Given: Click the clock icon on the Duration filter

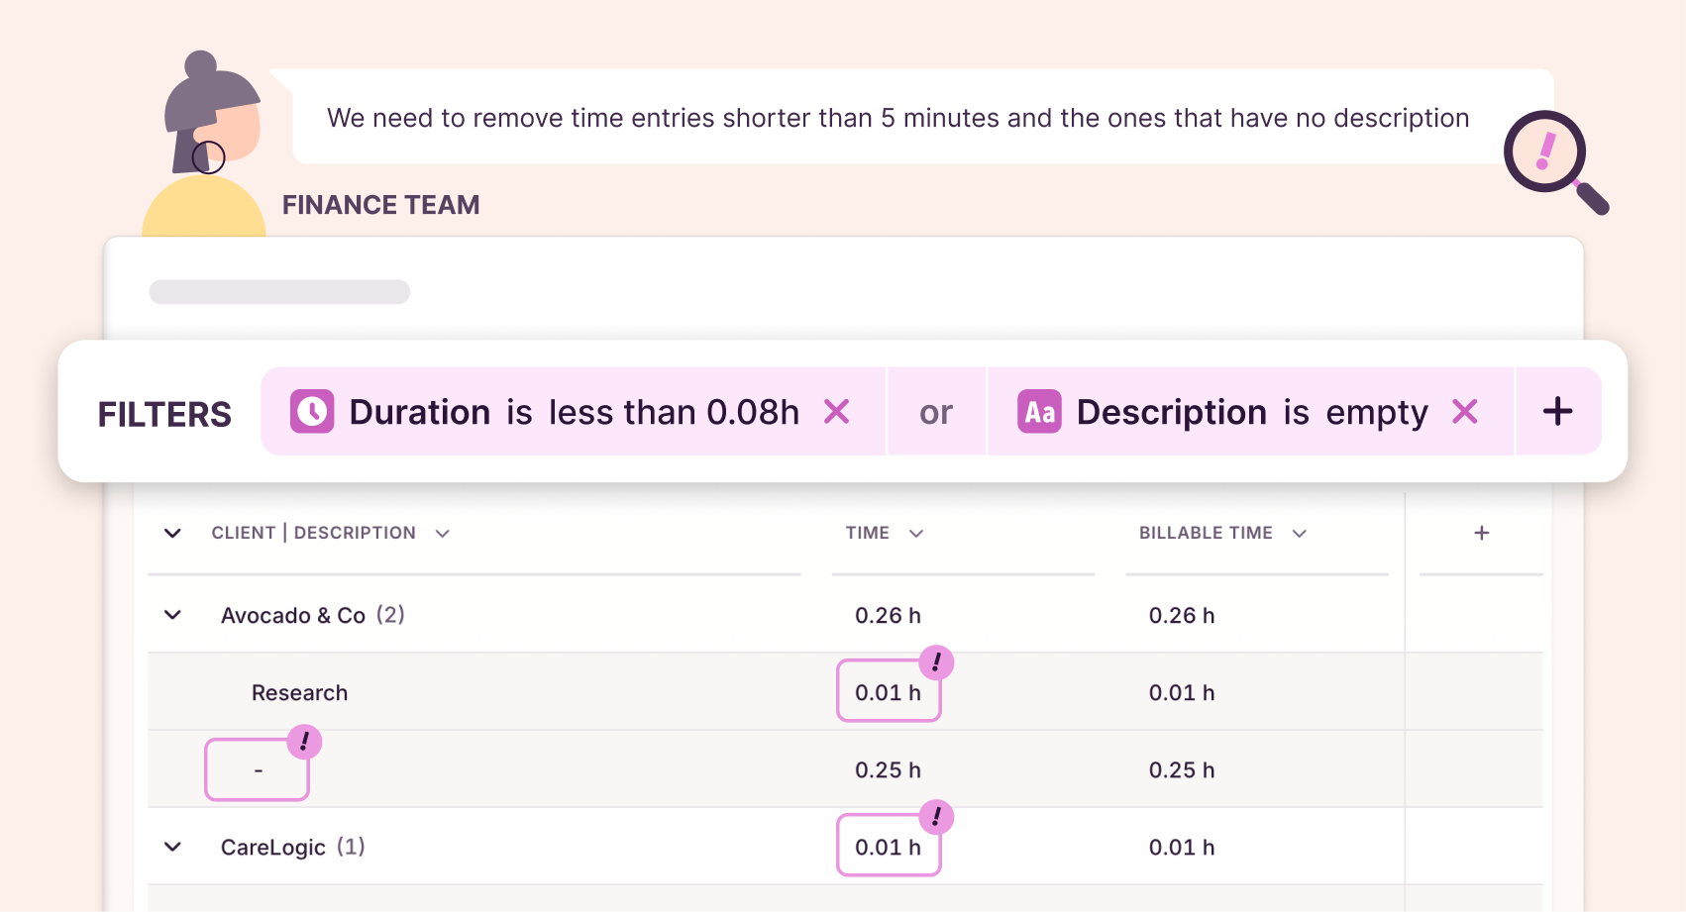Looking at the screenshot, I should [311, 411].
